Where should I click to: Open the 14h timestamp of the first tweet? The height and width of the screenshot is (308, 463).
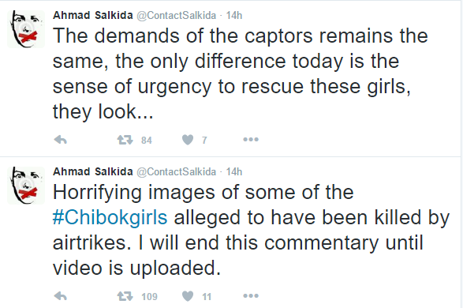[x=233, y=15]
